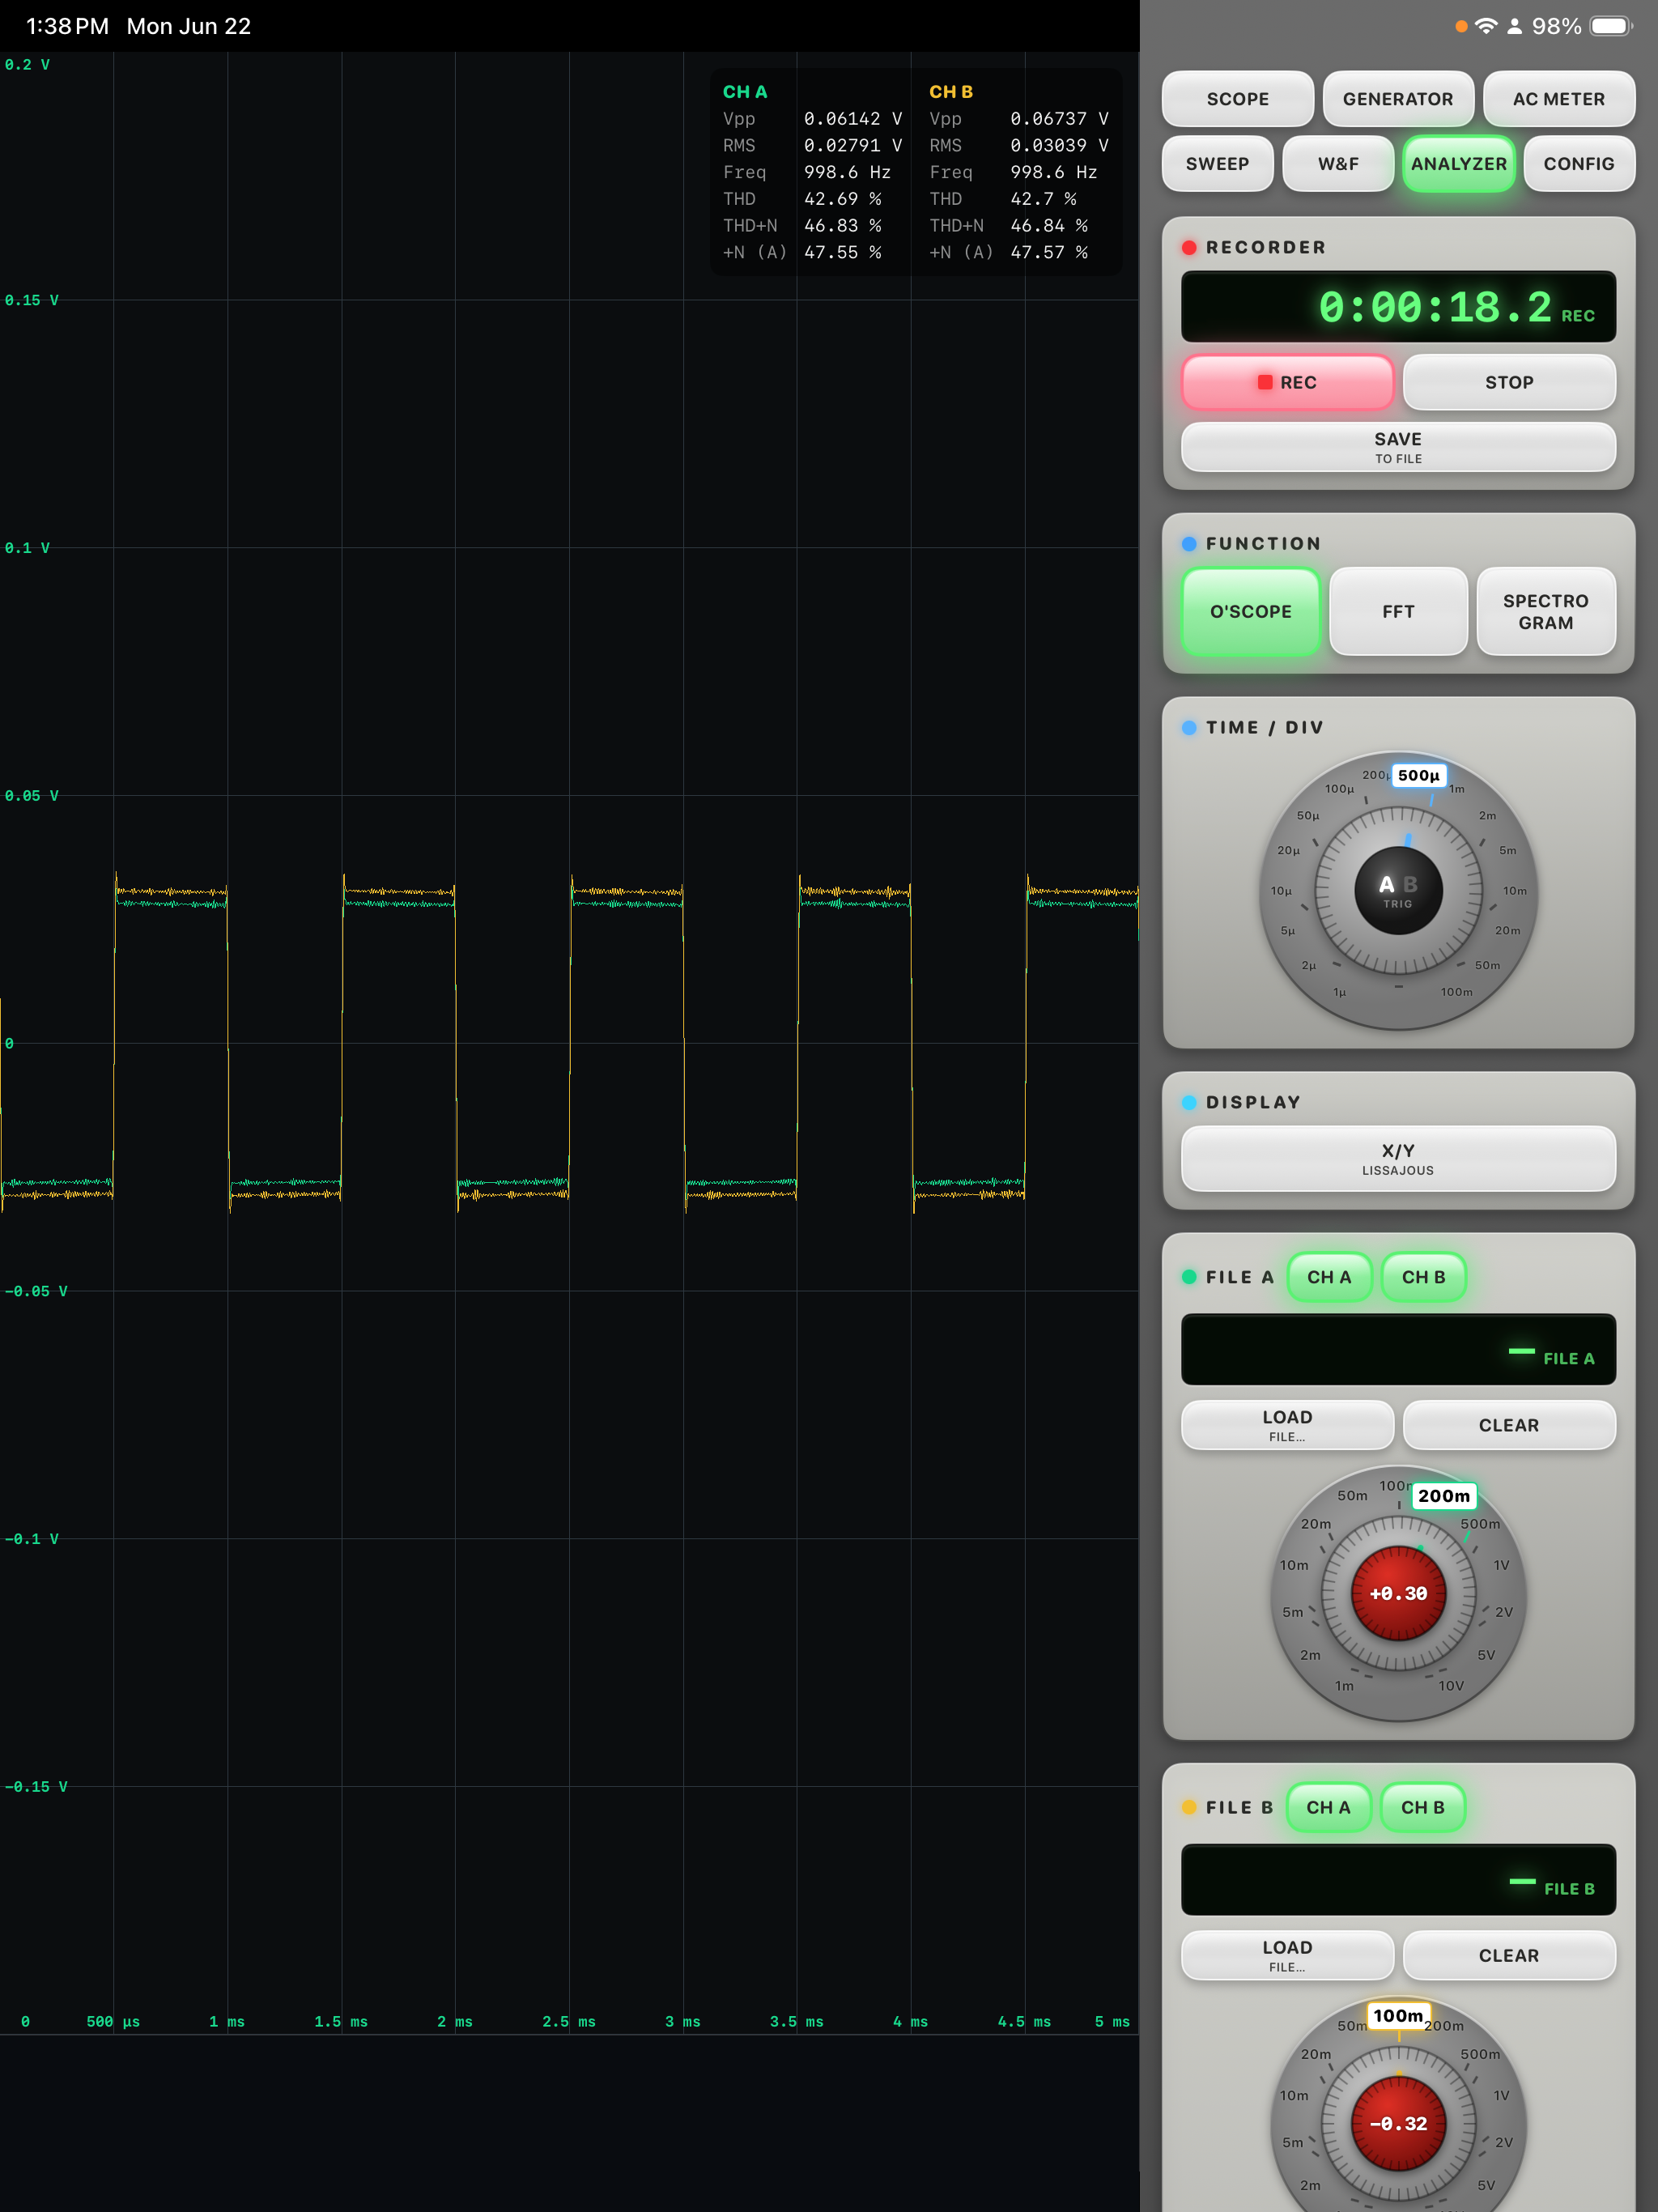Viewport: 1658px width, 2212px height.
Task: Open the W&F tab
Action: pyautogui.click(x=1338, y=164)
